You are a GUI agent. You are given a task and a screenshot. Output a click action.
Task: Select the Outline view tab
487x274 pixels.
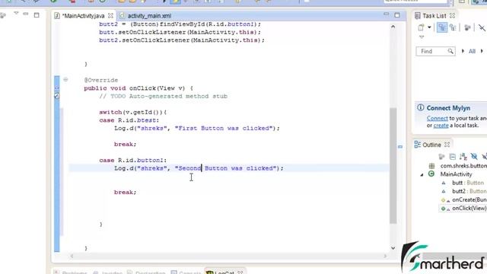pyautogui.click(x=431, y=145)
